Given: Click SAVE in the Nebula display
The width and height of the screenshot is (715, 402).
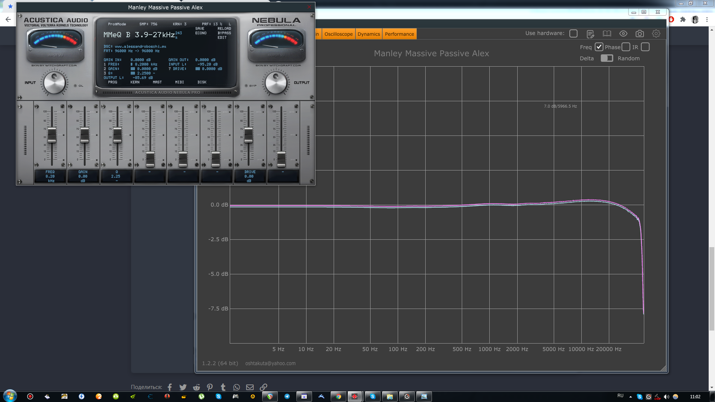Looking at the screenshot, I should click(200, 29).
